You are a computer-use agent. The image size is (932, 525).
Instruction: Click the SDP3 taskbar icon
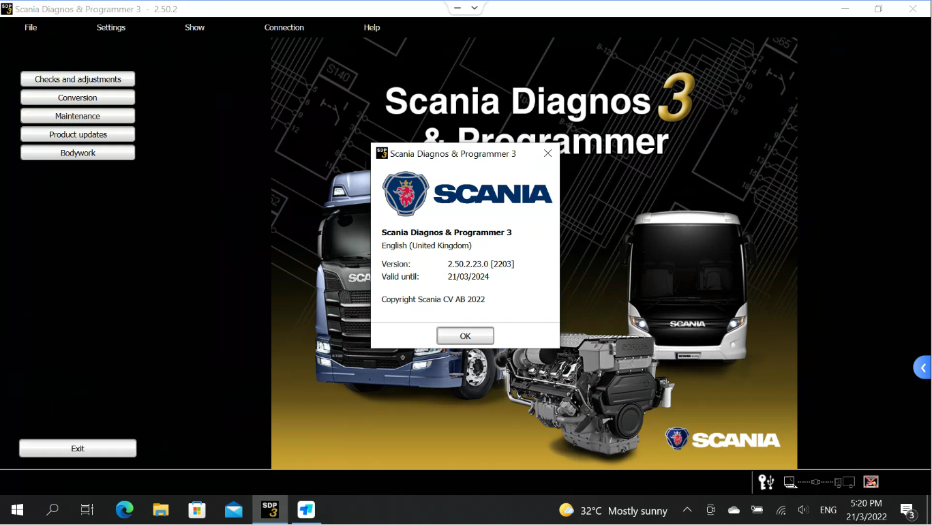(x=270, y=509)
